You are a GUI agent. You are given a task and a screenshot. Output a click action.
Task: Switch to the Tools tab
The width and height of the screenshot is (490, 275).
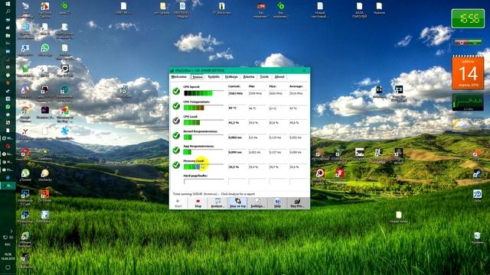[x=264, y=76]
